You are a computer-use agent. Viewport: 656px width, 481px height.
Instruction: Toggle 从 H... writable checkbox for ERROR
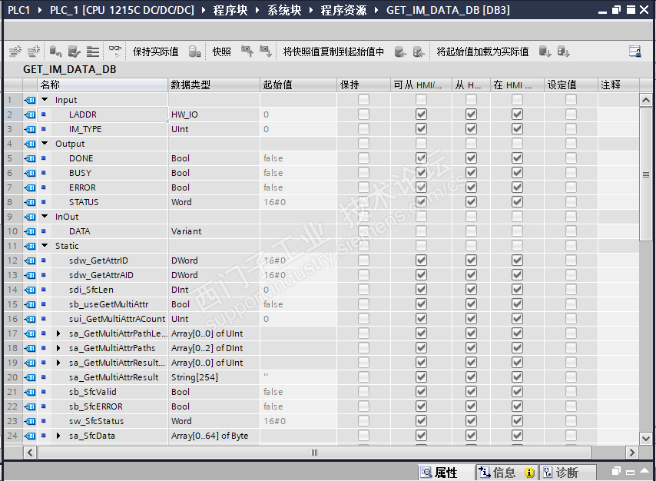click(x=471, y=187)
